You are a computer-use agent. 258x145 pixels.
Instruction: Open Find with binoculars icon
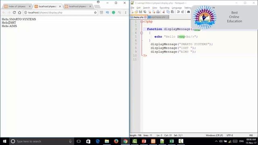point(188,12)
